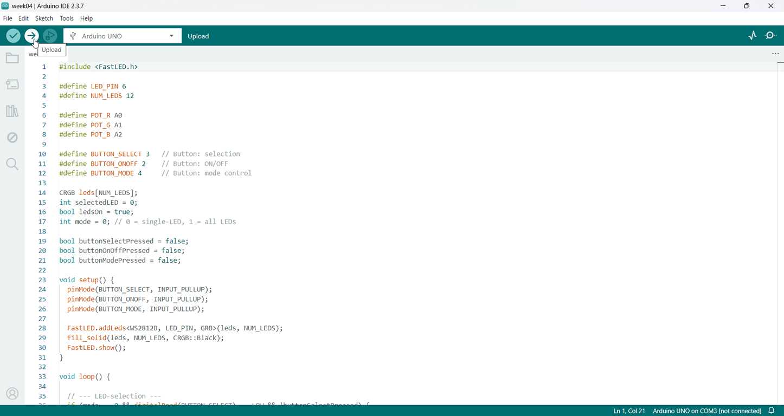Screen dimensions: 784x416
Task: Click the account profile icon
Action: pyautogui.click(x=12, y=394)
